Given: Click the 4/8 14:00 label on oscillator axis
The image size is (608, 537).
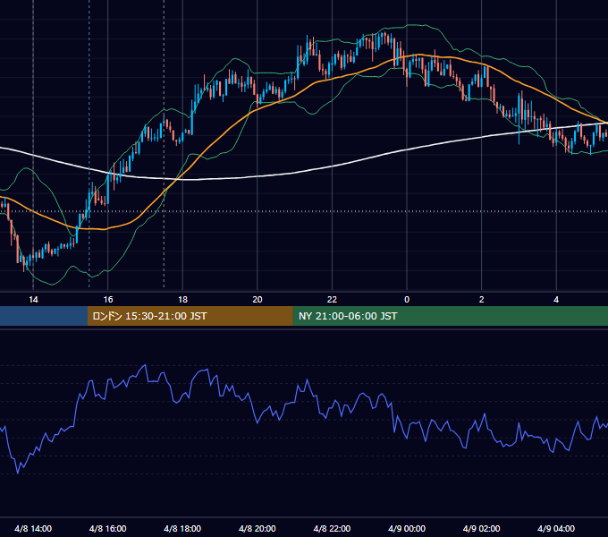Looking at the screenshot, I should pyautogui.click(x=33, y=528).
